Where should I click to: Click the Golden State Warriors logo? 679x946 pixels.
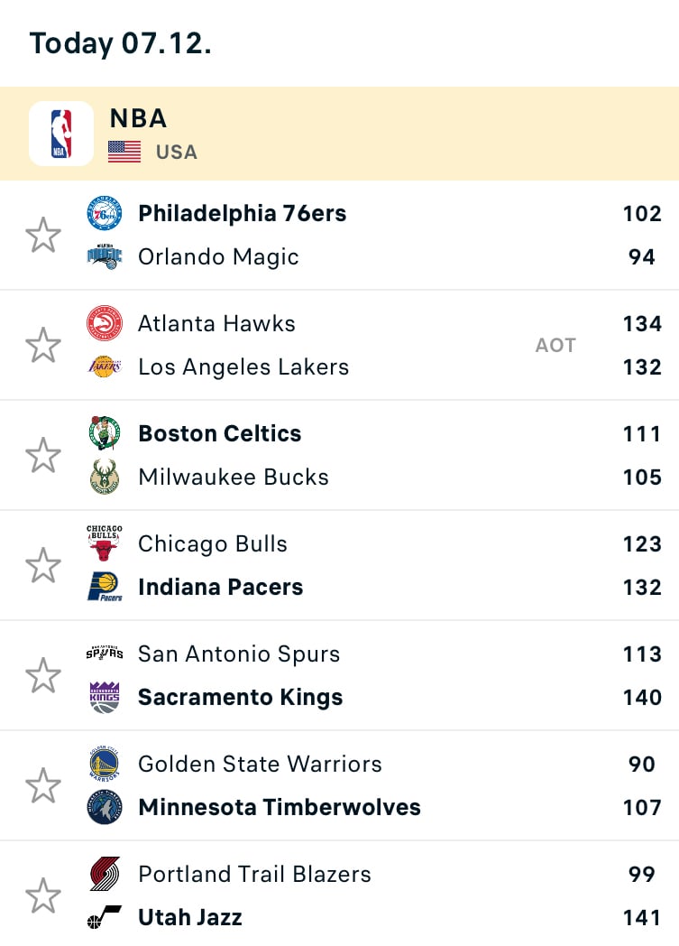tap(105, 764)
